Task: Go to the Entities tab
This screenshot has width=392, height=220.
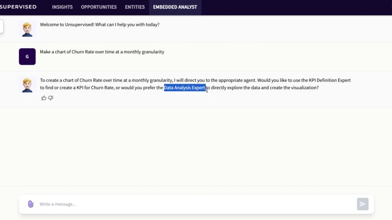Action: click(x=135, y=7)
